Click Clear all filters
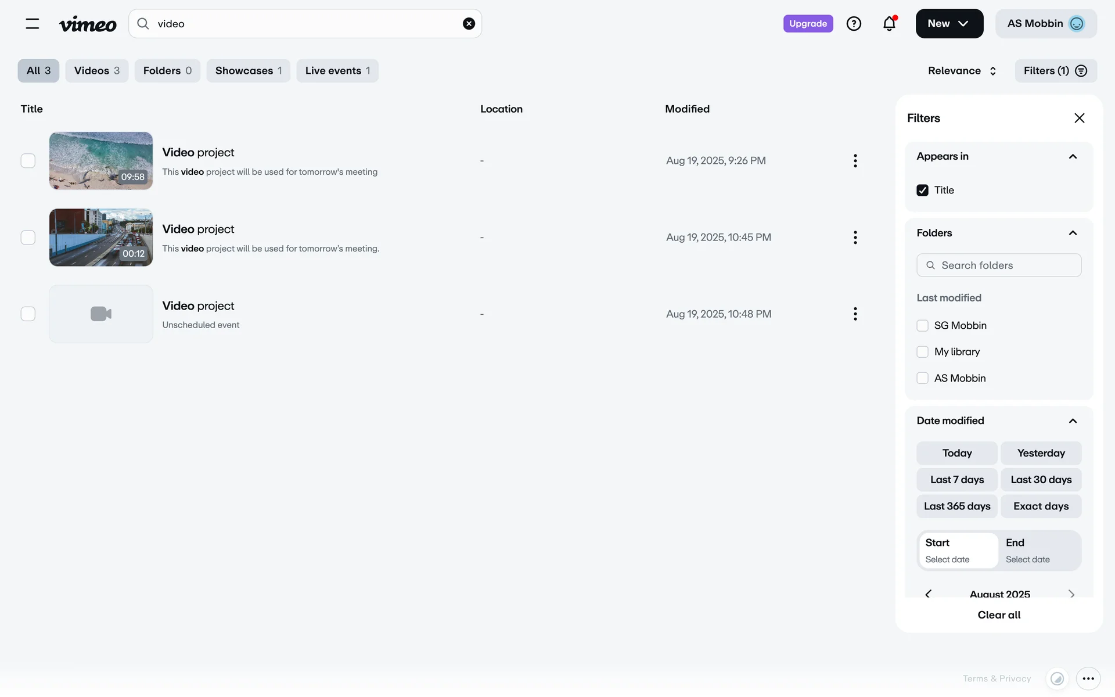The width and height of the screenshot is (1115, 697). tap(998, 615)
